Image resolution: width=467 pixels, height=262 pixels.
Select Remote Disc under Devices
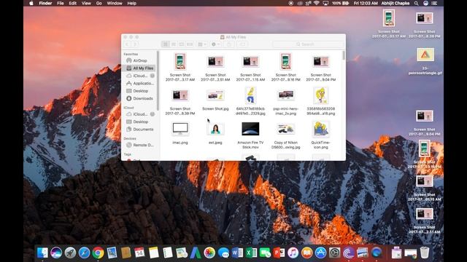(x=139, y=145)
